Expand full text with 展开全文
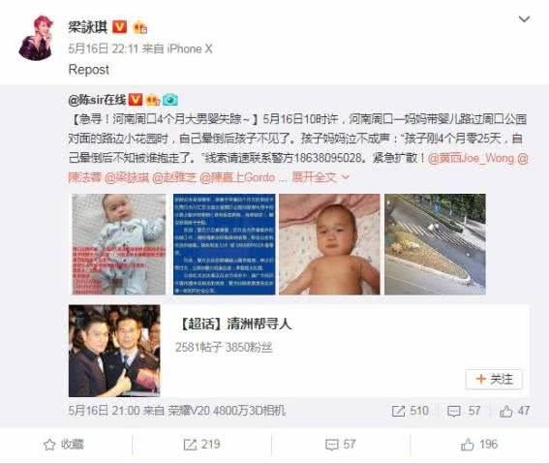The height and width of the screenshot is (465, 549). pos(320,177)
